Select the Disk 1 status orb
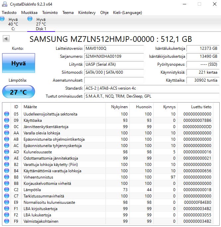 point(30,19)
